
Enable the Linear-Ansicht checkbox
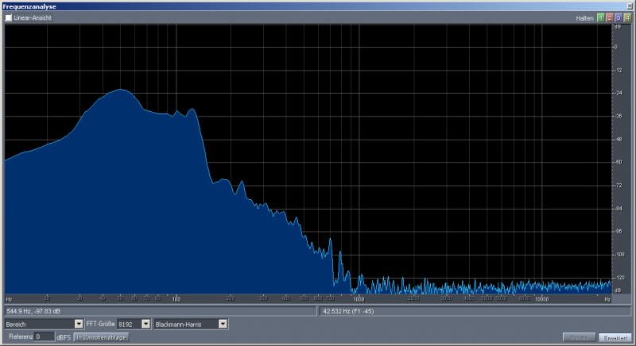(x=9, y=17)
